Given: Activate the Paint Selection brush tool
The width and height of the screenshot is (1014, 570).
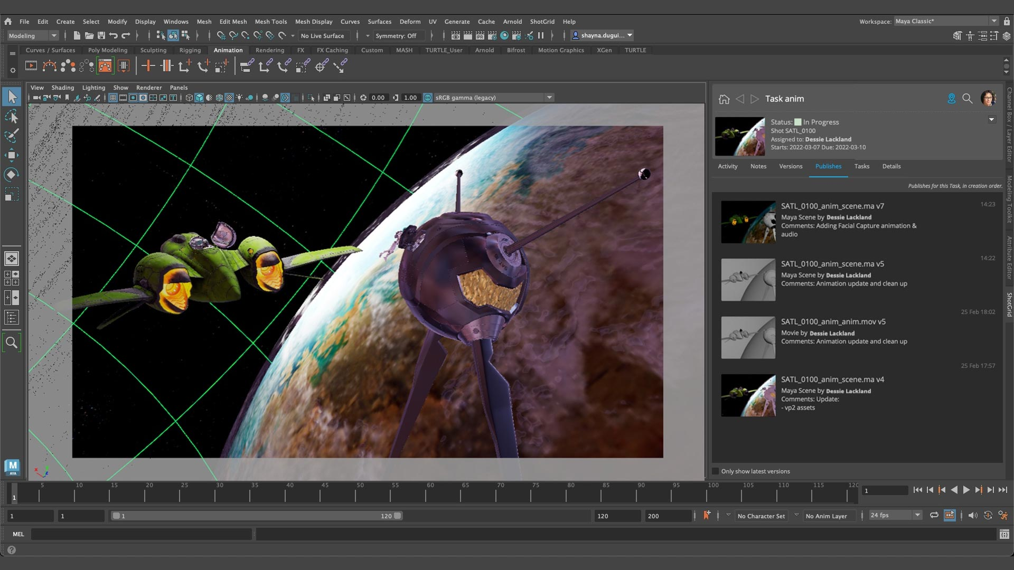Looking at the screenshot, I should pos(12,136).
